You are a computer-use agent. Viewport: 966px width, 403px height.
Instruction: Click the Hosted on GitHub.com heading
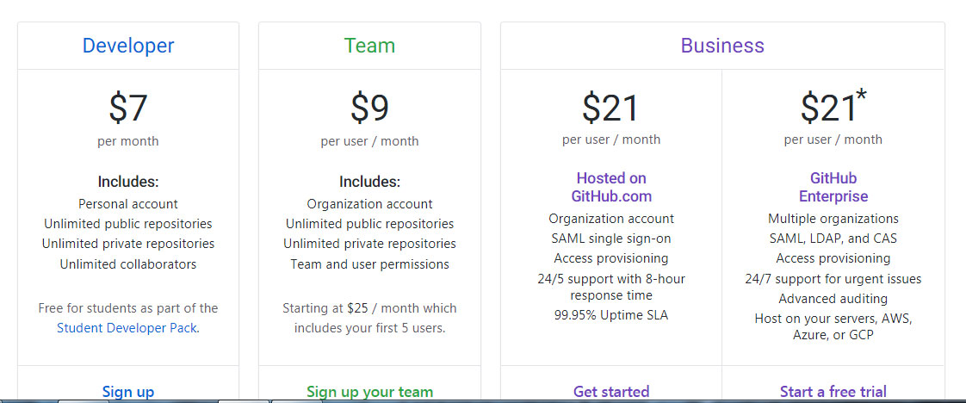611,187
